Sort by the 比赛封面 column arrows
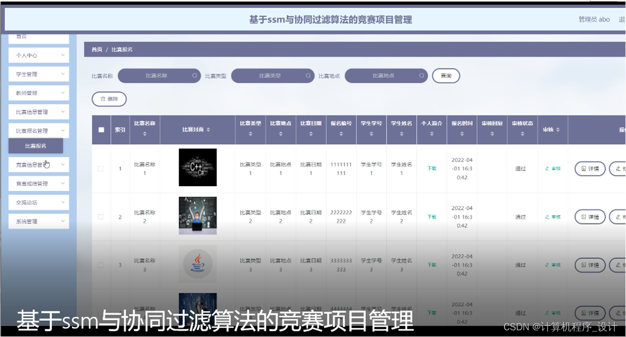Image resolution: width=626 pixels, height=337 pixels. pyautogui.click(x=208, y=130)
